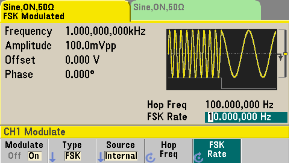Click the blue down arrow on Type
The width and height of the screenshot is (289, 163).
[x=53, y=157]
